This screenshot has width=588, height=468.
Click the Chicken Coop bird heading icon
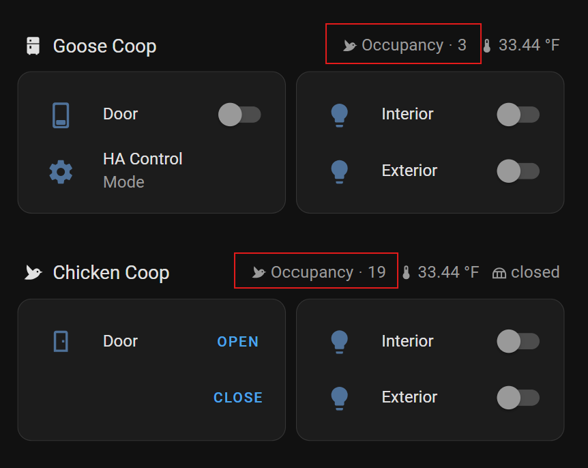coord(33,273)
